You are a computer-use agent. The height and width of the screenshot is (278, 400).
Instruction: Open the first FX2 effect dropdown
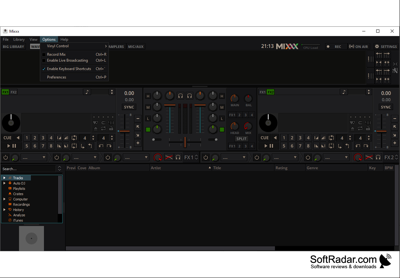tap(234, 158)
